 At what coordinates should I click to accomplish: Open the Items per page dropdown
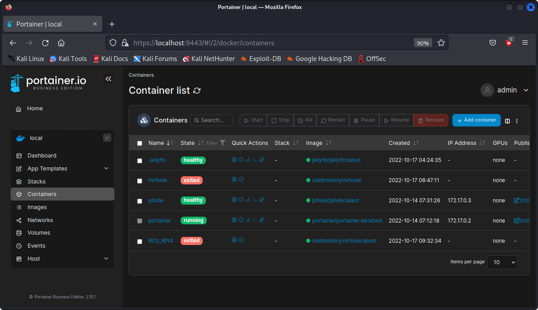coord(503,262)
